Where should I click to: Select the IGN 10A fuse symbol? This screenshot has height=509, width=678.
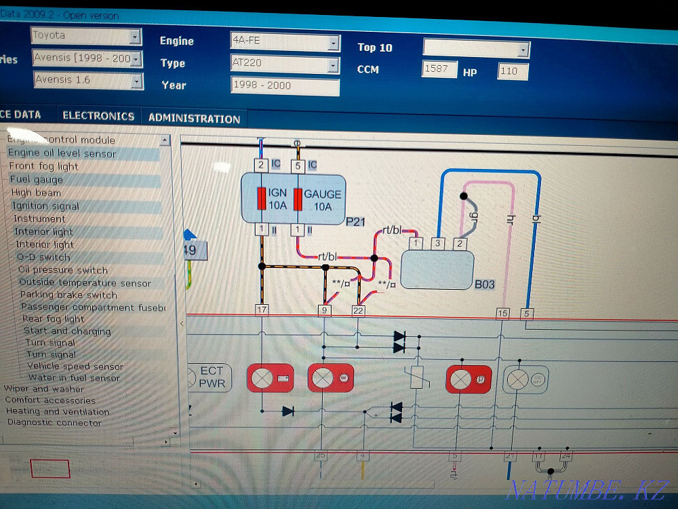pos(262,199)
